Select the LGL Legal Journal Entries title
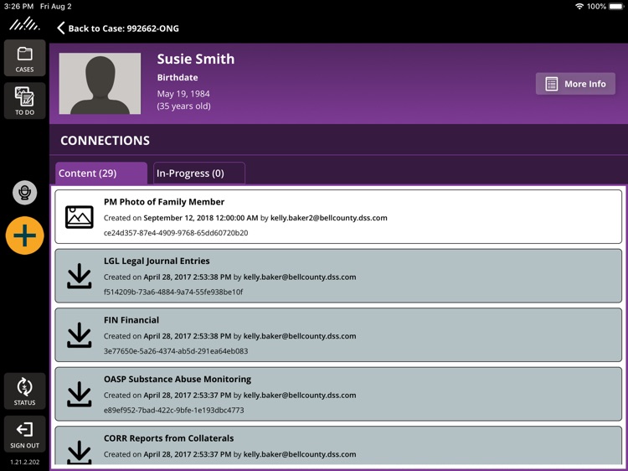 (x=157, y=261)
